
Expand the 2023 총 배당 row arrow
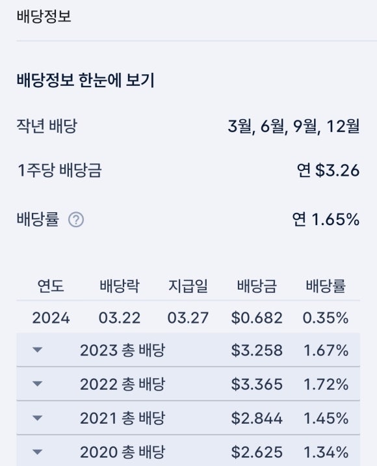click(38, 349)
